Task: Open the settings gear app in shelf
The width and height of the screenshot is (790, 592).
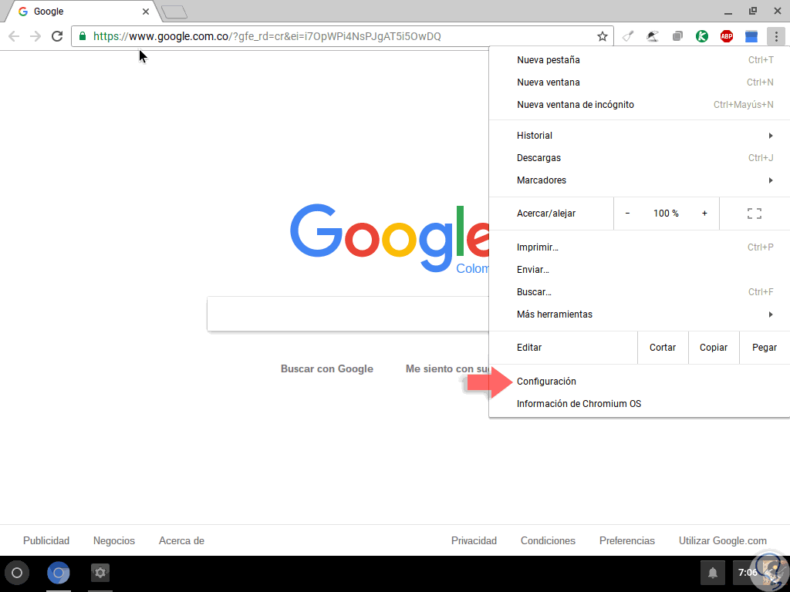Action: (x=100, y=573)
